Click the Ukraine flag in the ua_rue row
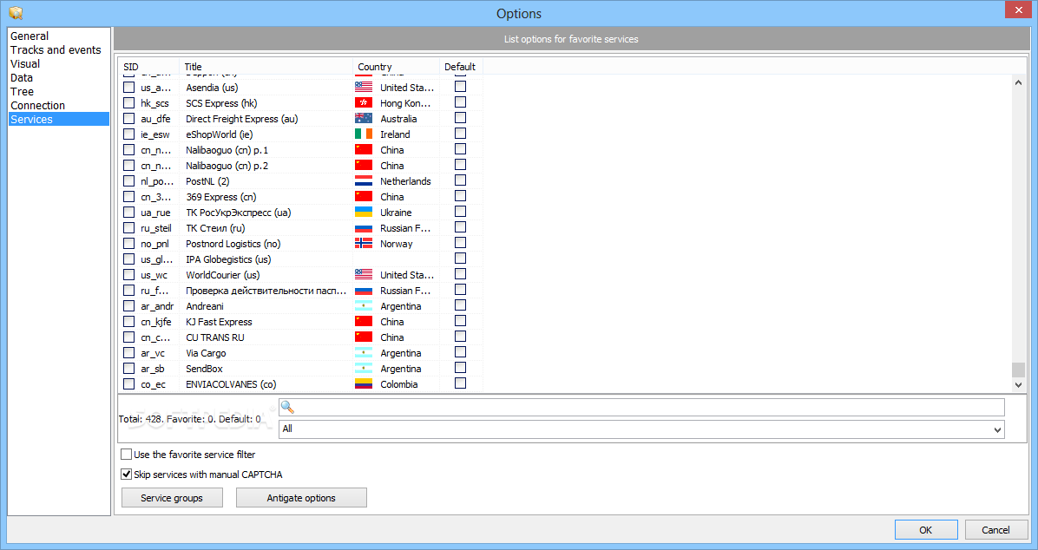Image resolution: width=1038 pixels, height=550 pixels. 364,213
